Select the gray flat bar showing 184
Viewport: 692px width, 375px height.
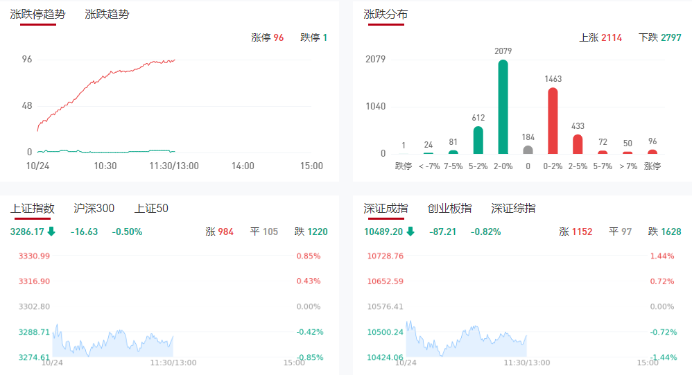pyautogui.click(x=528, y=149)
